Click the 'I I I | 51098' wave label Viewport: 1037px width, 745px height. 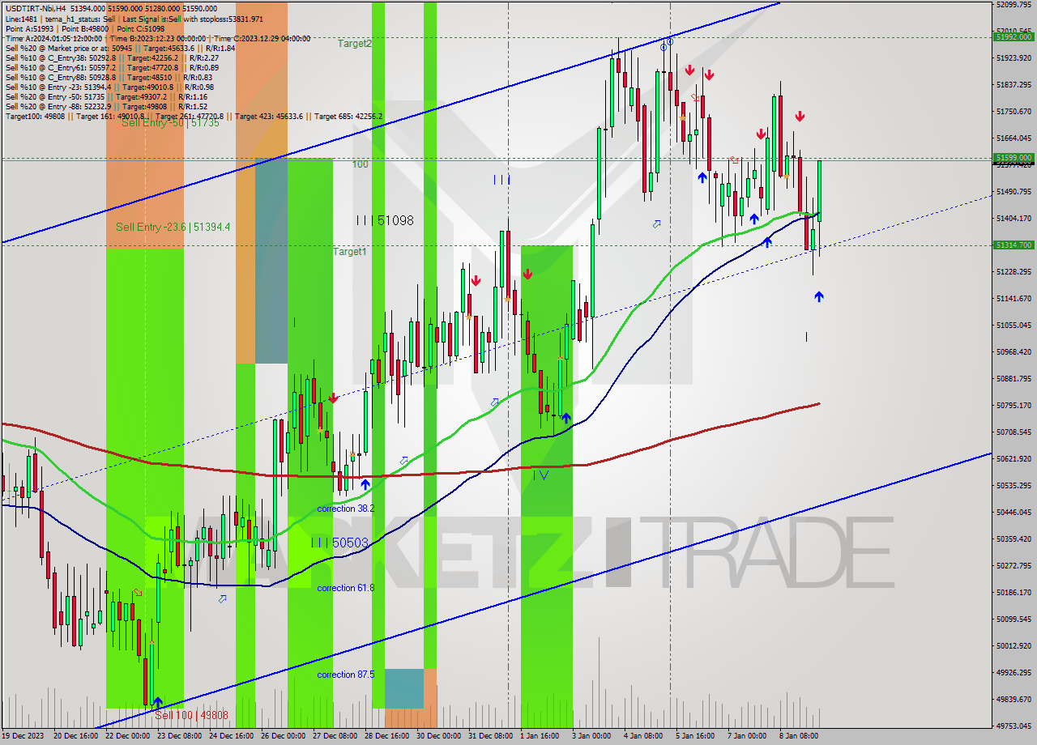[x=385, y=220]
